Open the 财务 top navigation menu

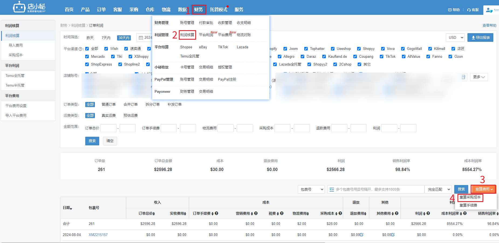coord(199,10)
